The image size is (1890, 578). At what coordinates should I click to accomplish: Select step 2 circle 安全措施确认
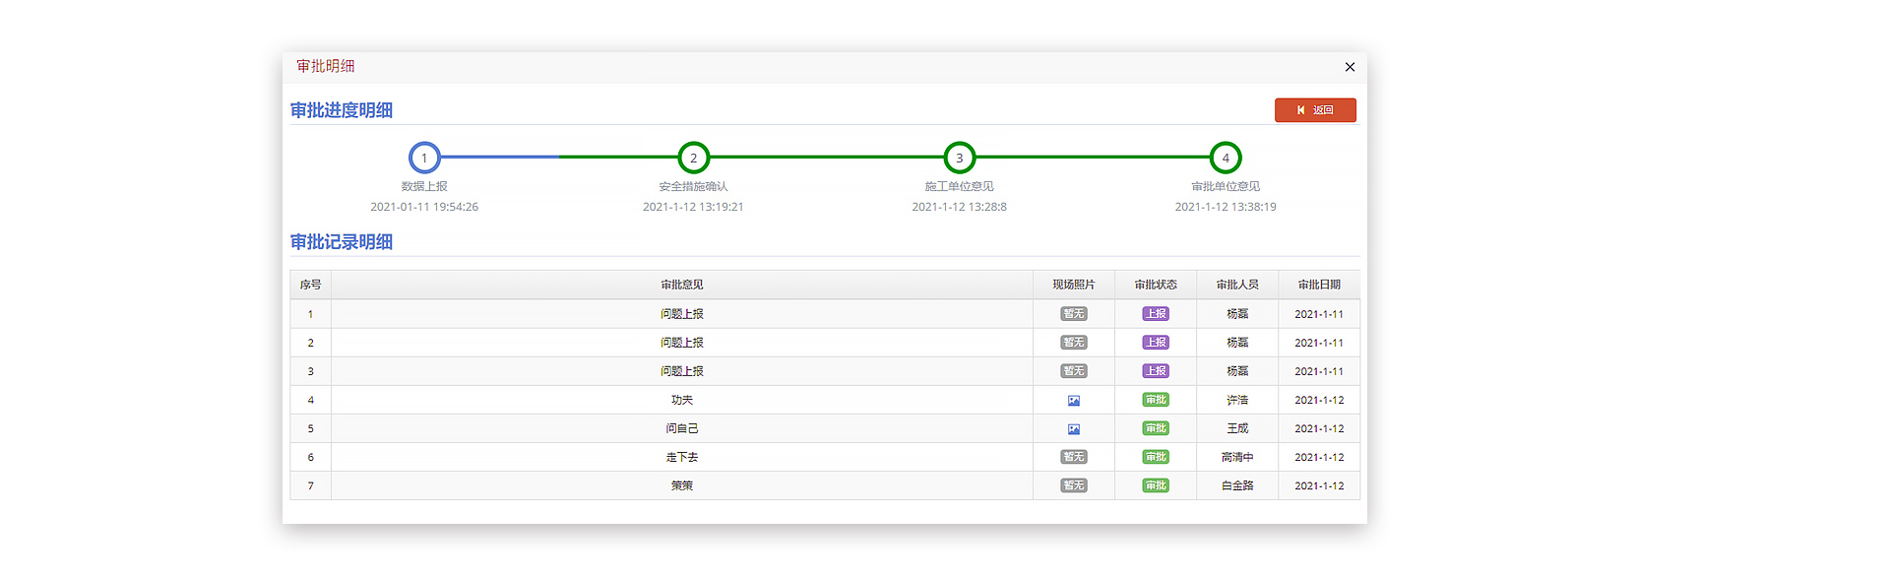(693, 158)
